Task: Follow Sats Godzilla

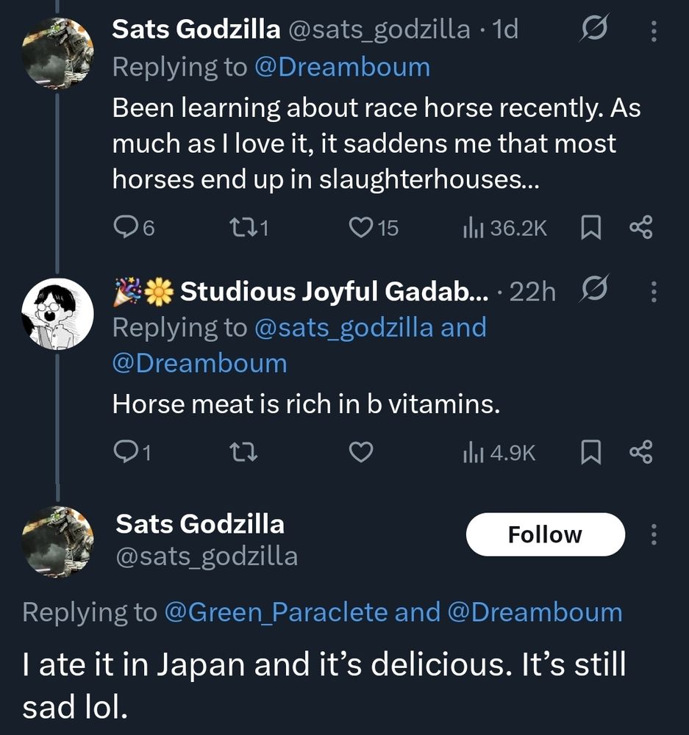Action: (x=544, y=534)
